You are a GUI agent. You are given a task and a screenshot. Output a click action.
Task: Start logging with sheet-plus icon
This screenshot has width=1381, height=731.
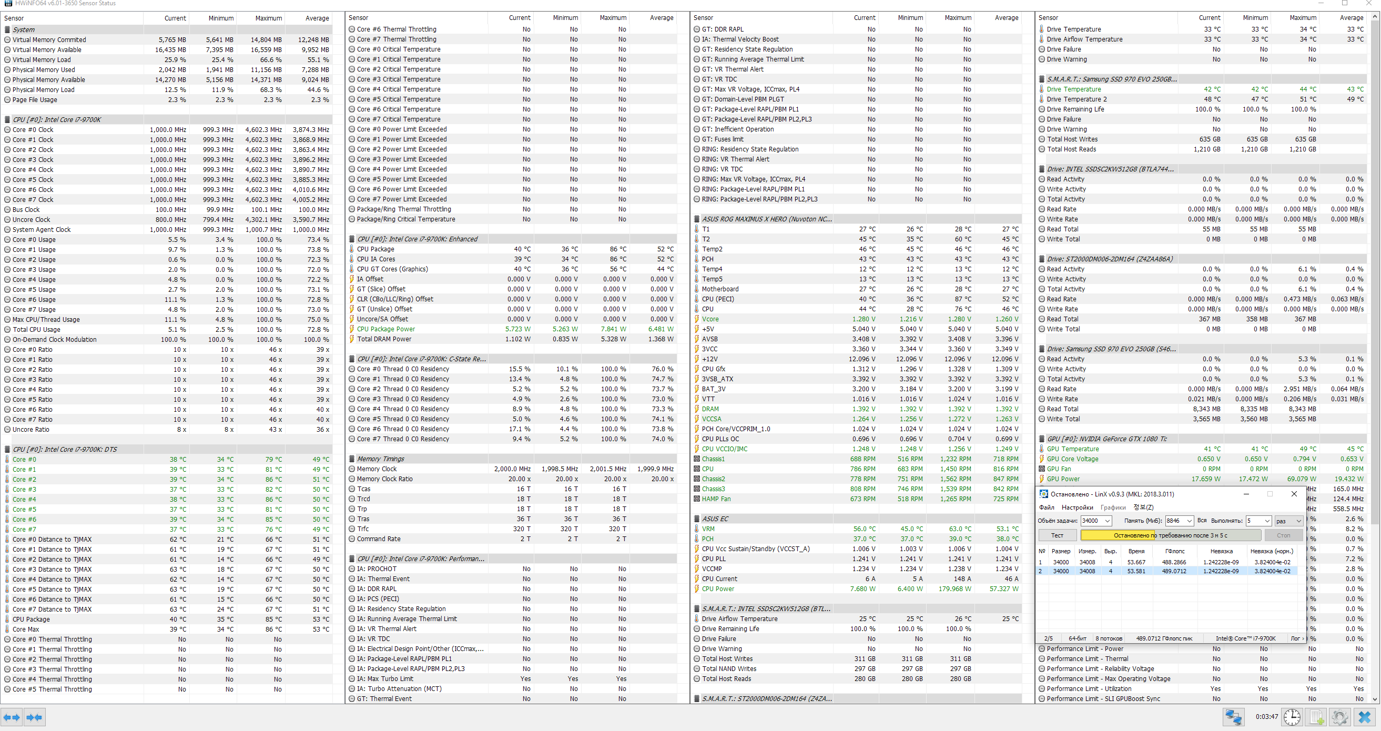coord(1316,717)
